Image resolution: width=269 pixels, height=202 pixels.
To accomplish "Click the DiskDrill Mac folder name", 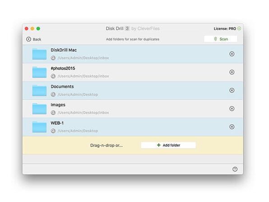I will (64, 50).
